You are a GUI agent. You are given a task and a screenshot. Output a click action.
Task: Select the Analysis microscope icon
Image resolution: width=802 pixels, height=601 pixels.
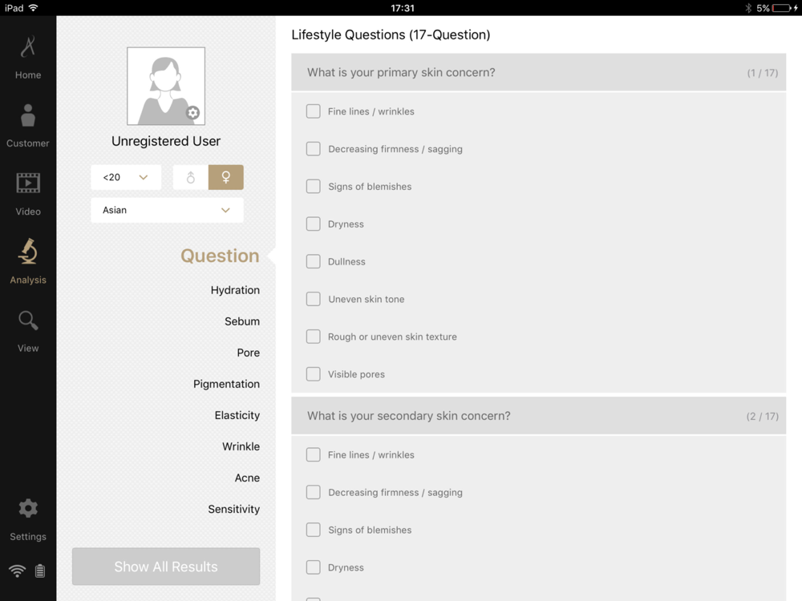coord(28,252)
